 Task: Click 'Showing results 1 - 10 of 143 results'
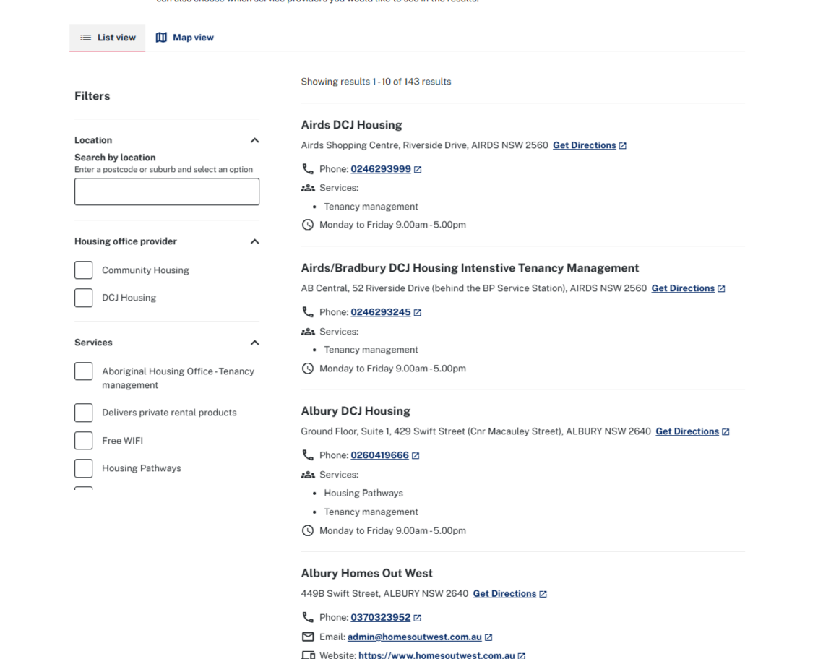pos(376,82)
